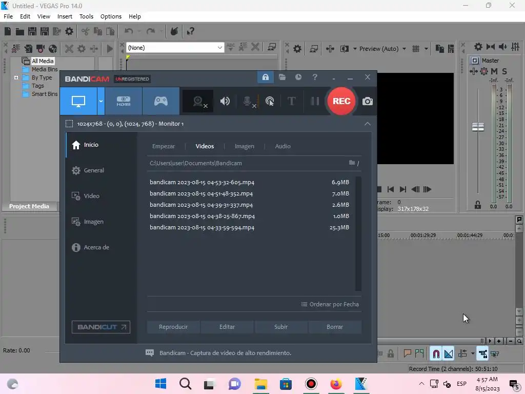Click Editar button
The width and height of the screenshot is (525, 394).
227,327
